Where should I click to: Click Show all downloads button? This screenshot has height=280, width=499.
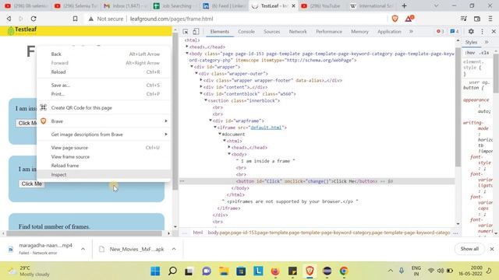point(469,249)
